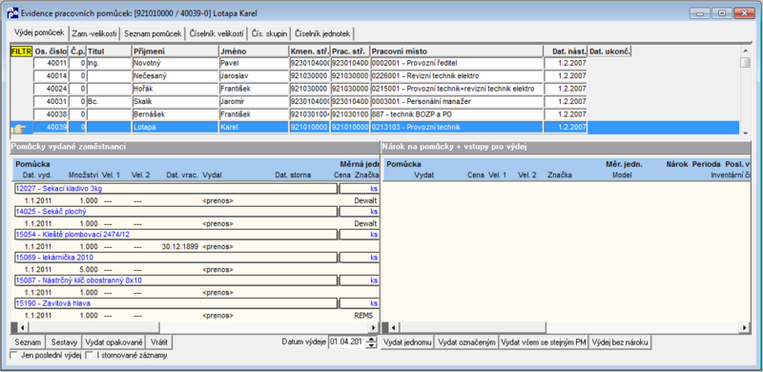Click Vydat opakovaně button
The width and height of the screenshot is (763, 372).
(113, 341)
